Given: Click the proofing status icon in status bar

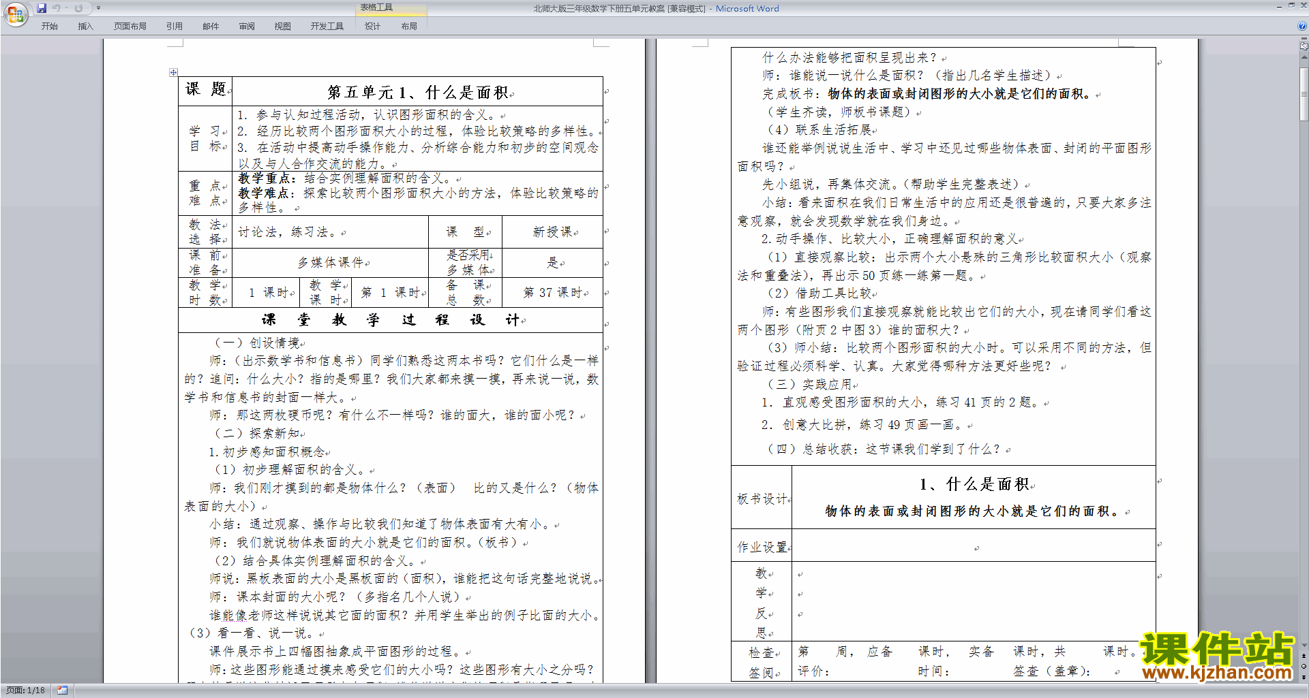Looking at the screenshot, I should (x=63, y=691).
